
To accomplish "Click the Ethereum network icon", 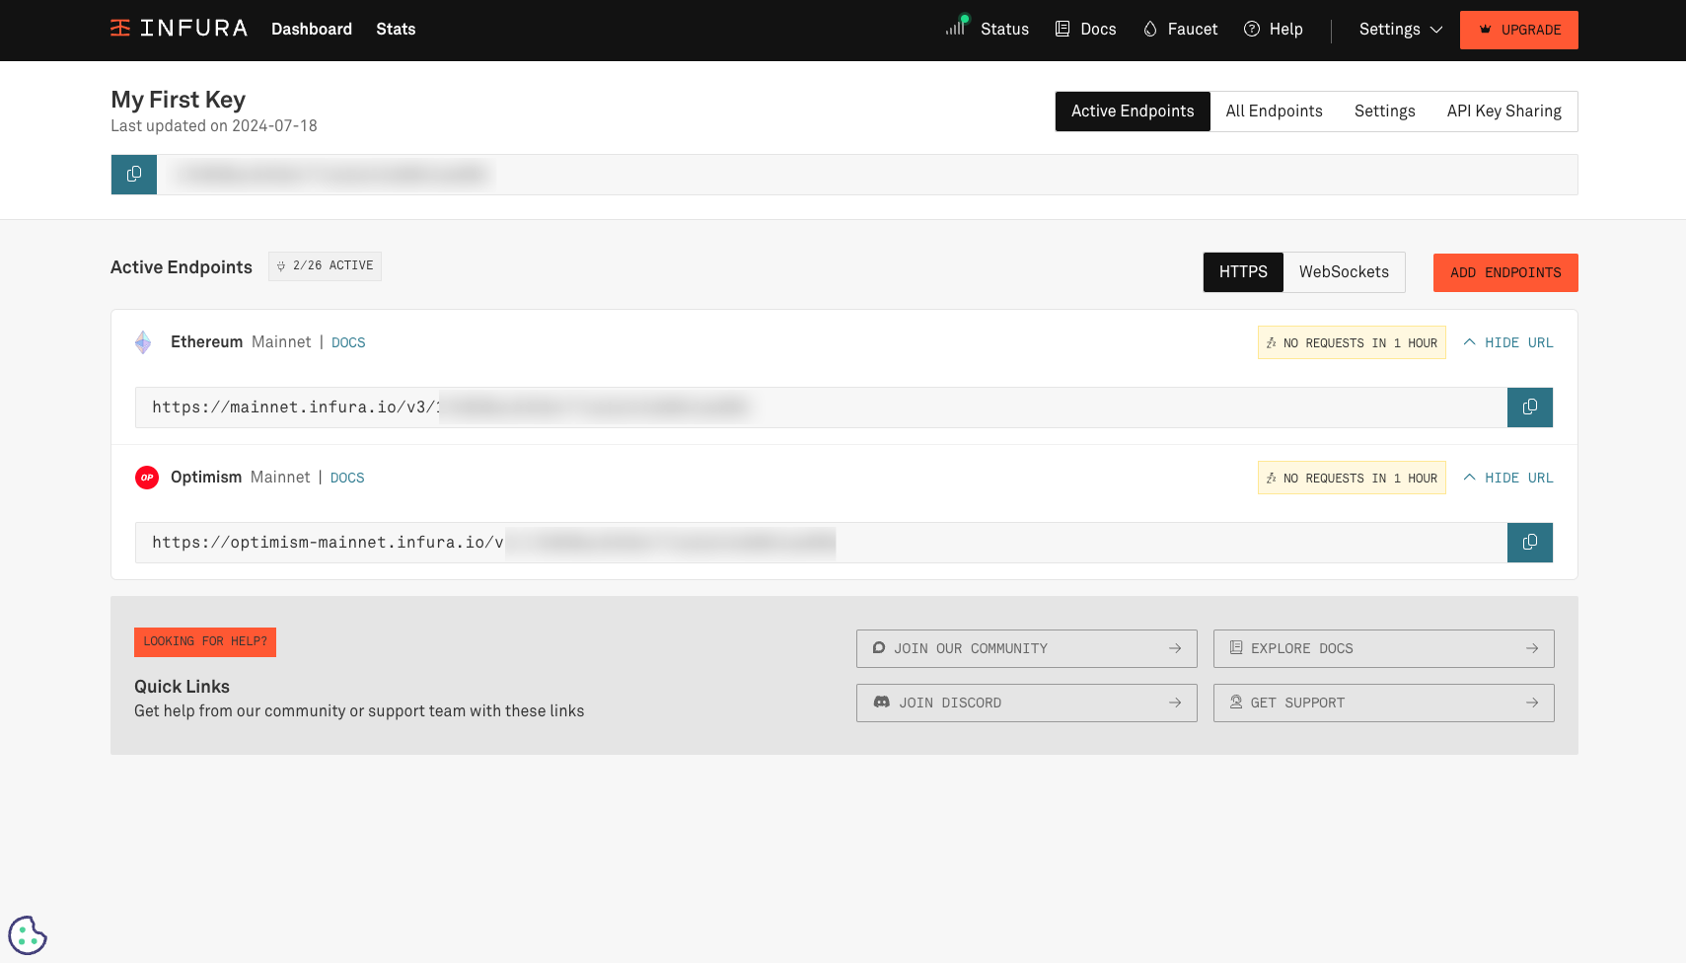I will click(143, 342).
